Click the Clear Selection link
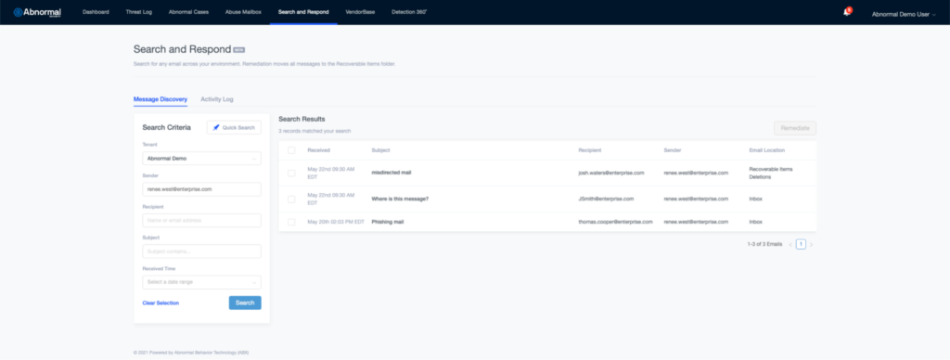This screenshot has width=950, height=360. [160, 303]
